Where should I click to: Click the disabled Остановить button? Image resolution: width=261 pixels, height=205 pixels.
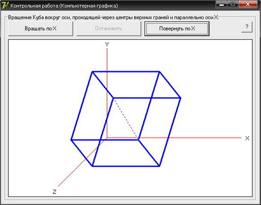[108, 28]
